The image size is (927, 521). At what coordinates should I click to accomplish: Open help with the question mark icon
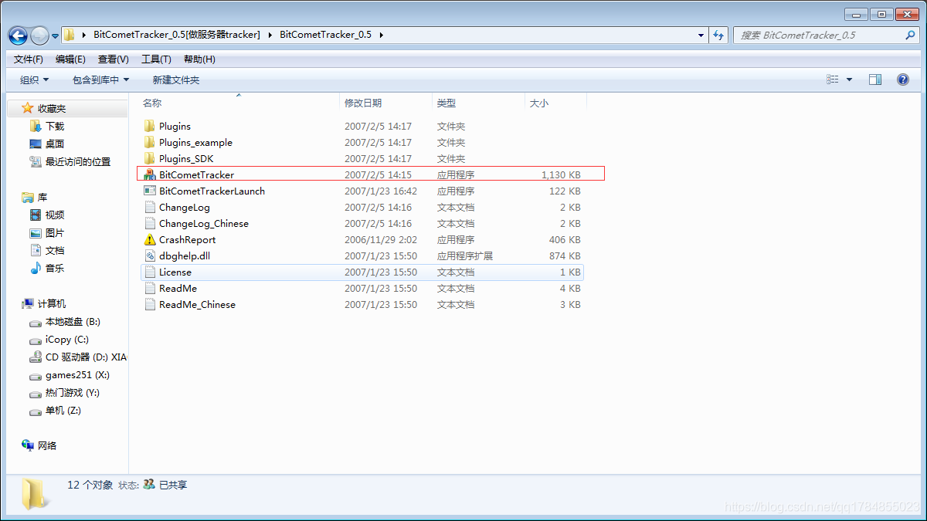point(902,80)
